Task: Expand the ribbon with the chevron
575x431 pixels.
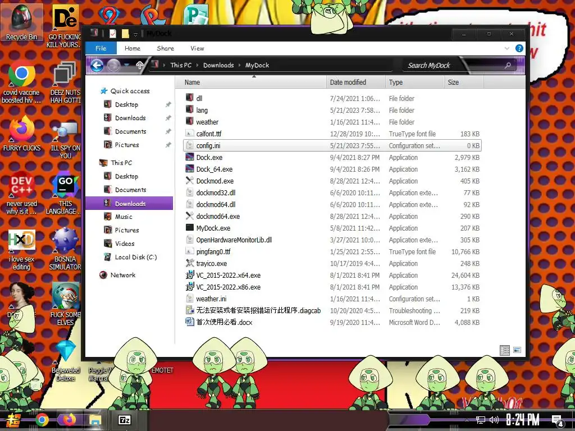Action: 507,48
